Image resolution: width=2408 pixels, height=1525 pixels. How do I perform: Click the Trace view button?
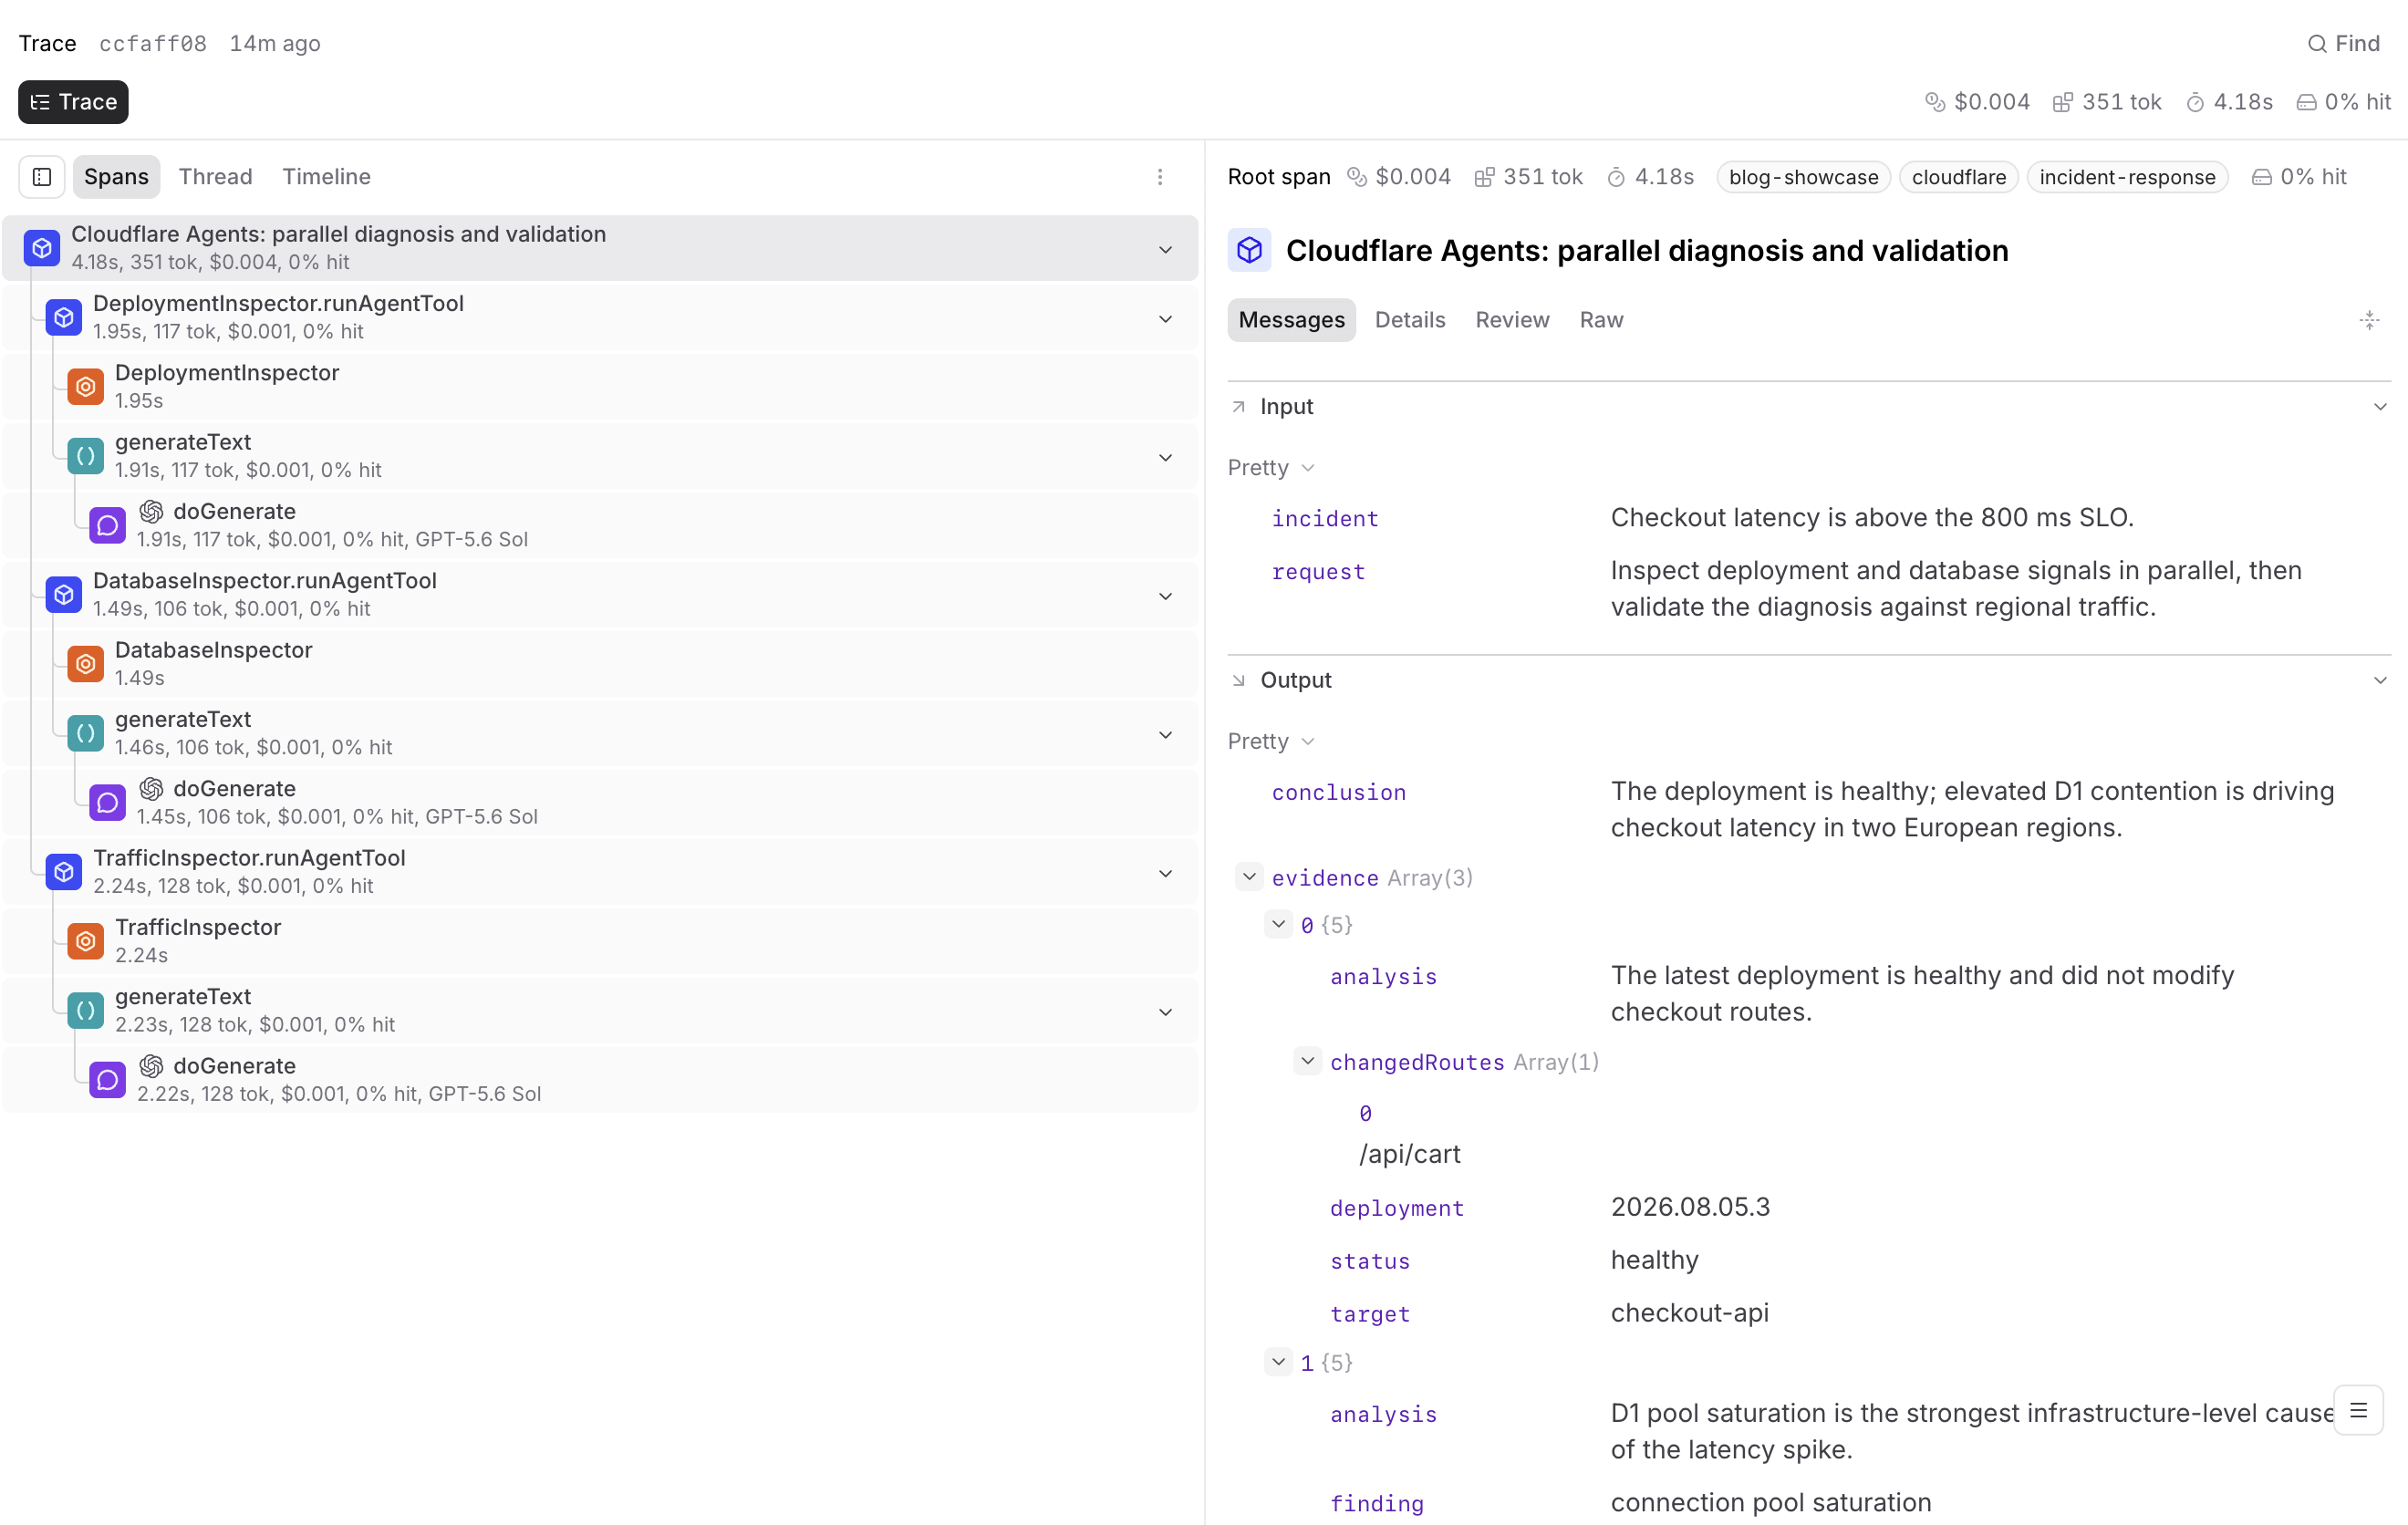(x=73, y=102)
